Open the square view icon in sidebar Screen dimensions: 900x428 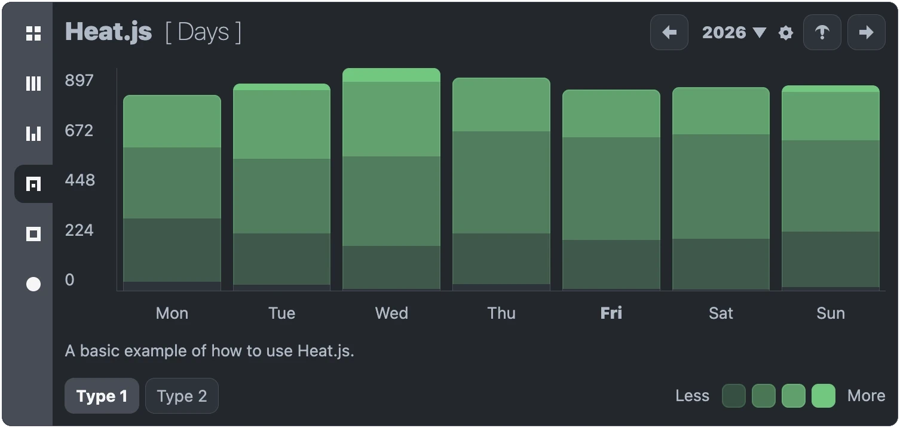33,234
